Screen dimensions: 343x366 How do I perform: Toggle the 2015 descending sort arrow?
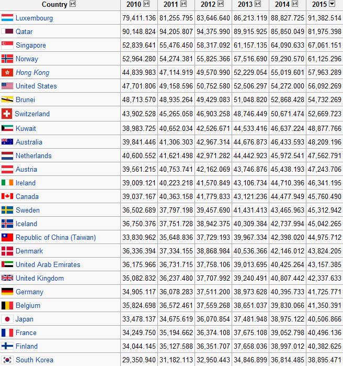pyautogui.click(x=332, y=4)
